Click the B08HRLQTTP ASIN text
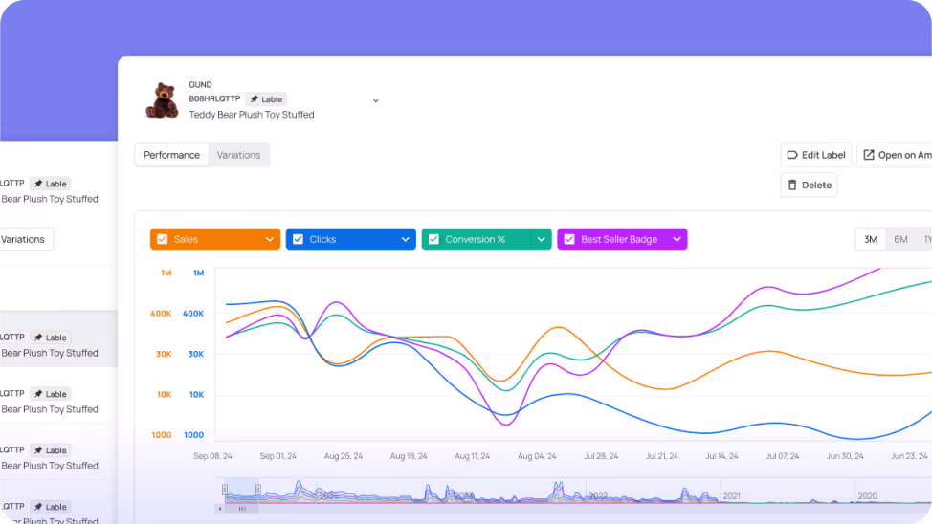Viewport: 932px width, 524px height. click(x=214, y=98)
